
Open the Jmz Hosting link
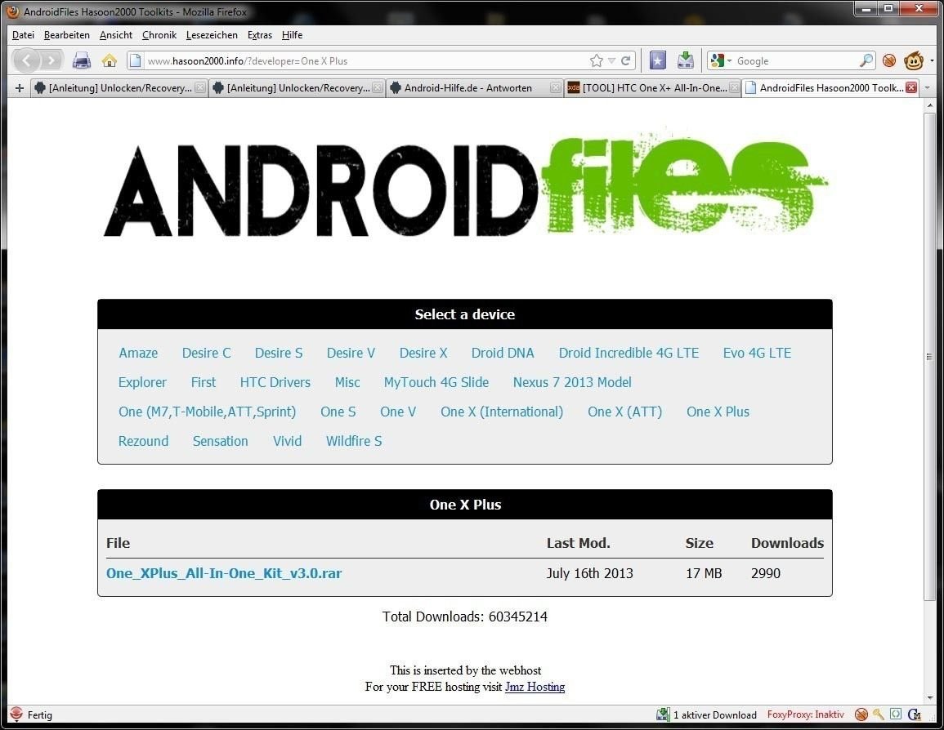[535, 687]
